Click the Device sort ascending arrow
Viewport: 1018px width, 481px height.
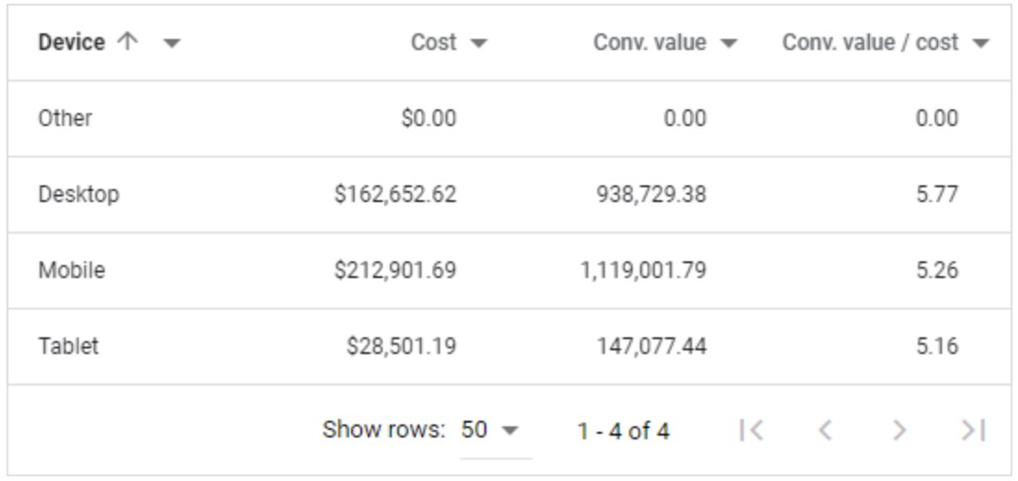tap(128, 43)
